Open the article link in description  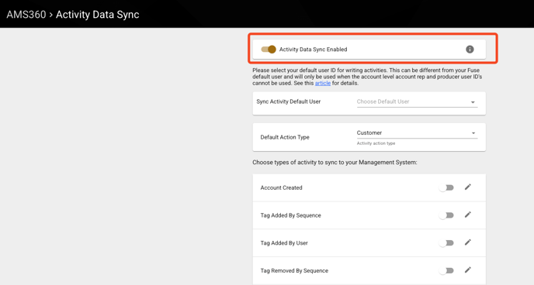coord(323,83)
